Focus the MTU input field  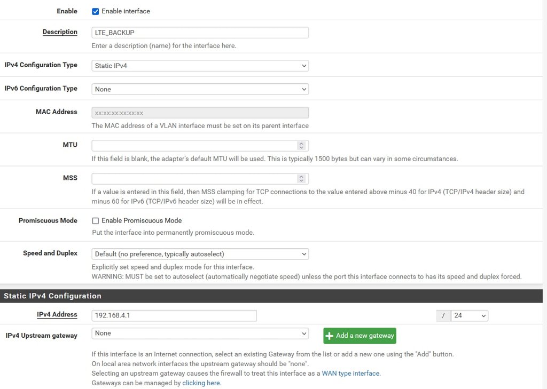tap(193, 146)
